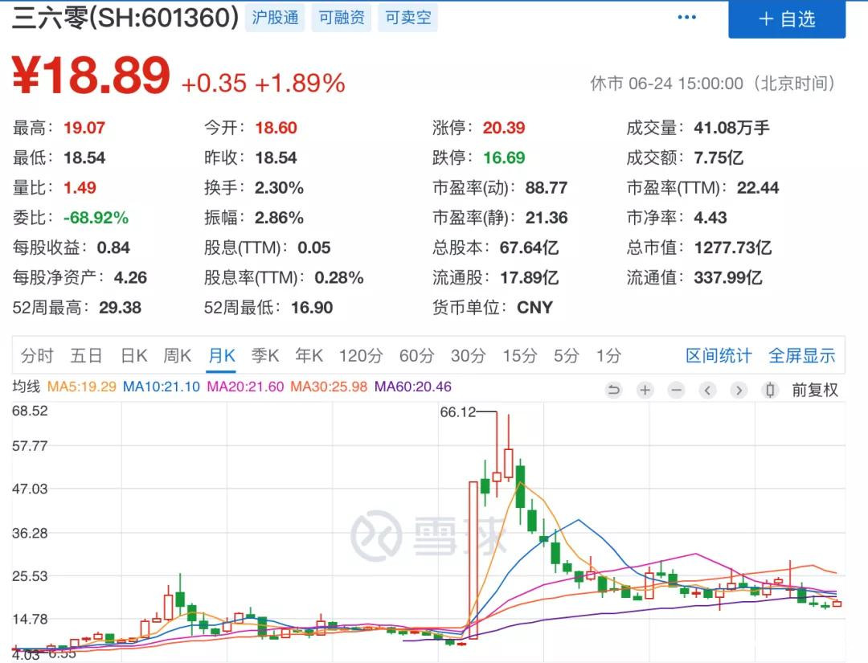Screen dimensions: 868x663
Task: Click the 总股本 value 67.64亿
Action: coord(529,248)
